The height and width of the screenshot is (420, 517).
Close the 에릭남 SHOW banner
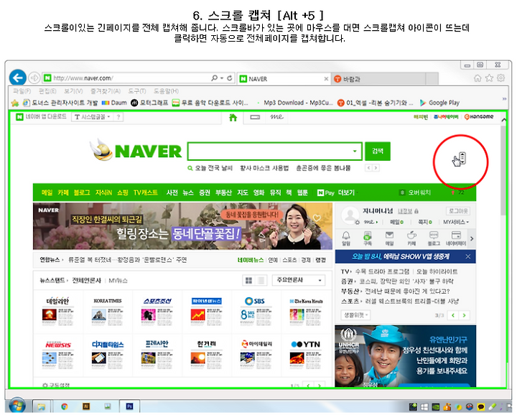(468, 256)
